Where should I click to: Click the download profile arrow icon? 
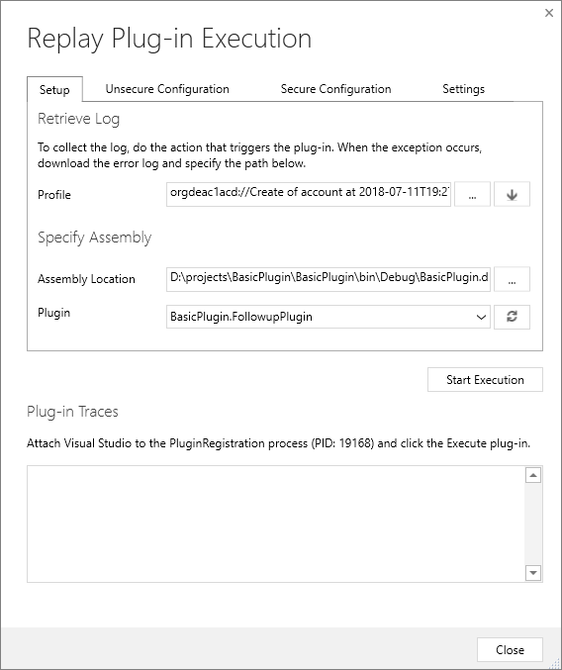[x=512, y=194]
